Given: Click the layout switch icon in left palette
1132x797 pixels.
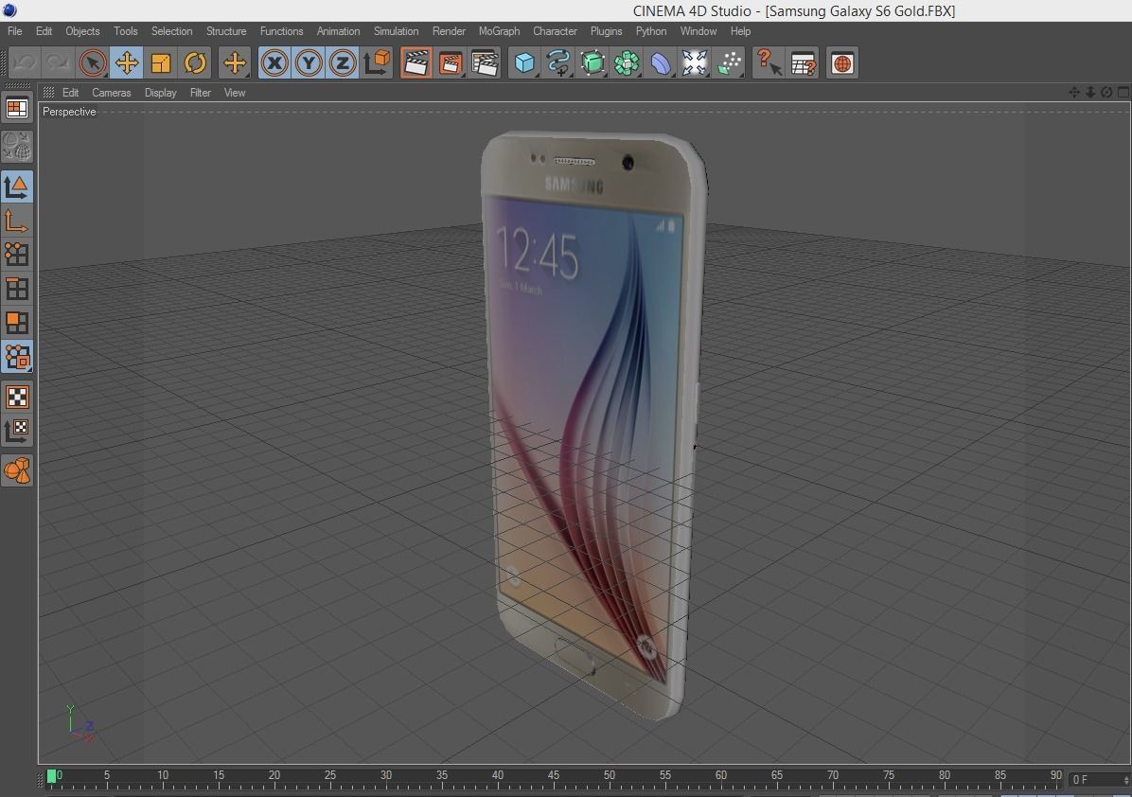Looking at the screenshot, I should coord(17,108).
